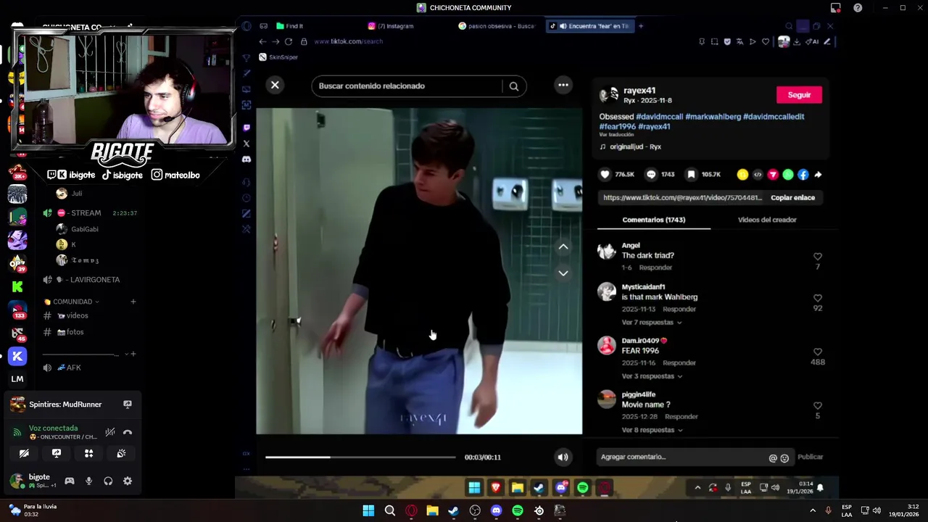Viewport: 928px width, 522px height.
Task: Disconnect from Discord voice call
Action: coord(128,433)
